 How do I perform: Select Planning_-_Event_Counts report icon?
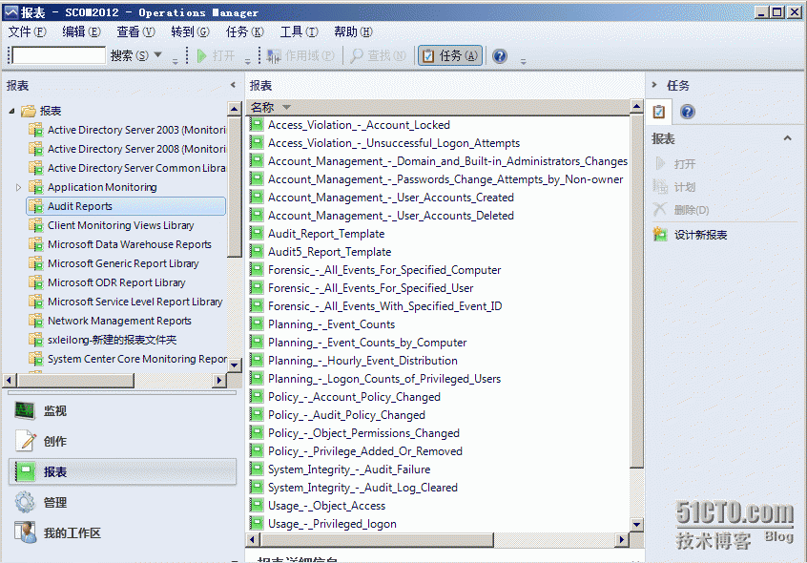pos(257,324)
